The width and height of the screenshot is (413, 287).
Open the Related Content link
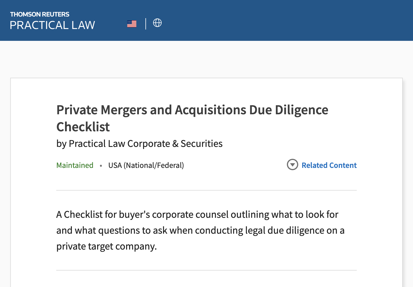329,165
